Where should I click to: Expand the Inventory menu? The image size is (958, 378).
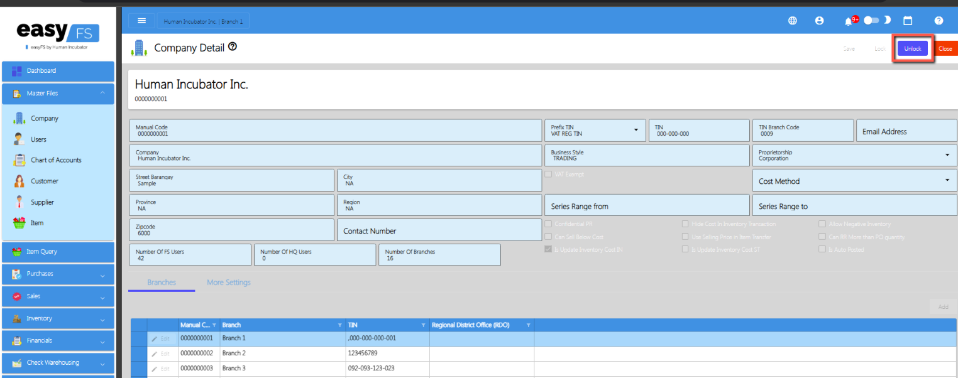tap(58, 319)
